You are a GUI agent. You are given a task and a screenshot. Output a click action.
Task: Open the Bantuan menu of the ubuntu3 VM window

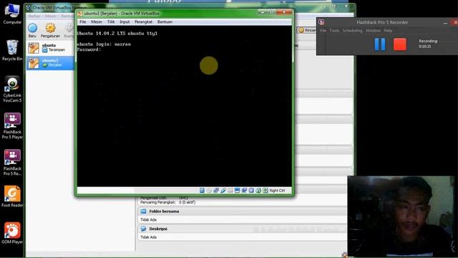pos(165,21)
